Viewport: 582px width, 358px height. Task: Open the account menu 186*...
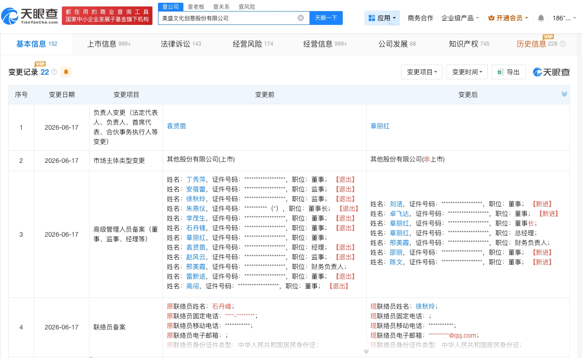click(x=564, y=18)
